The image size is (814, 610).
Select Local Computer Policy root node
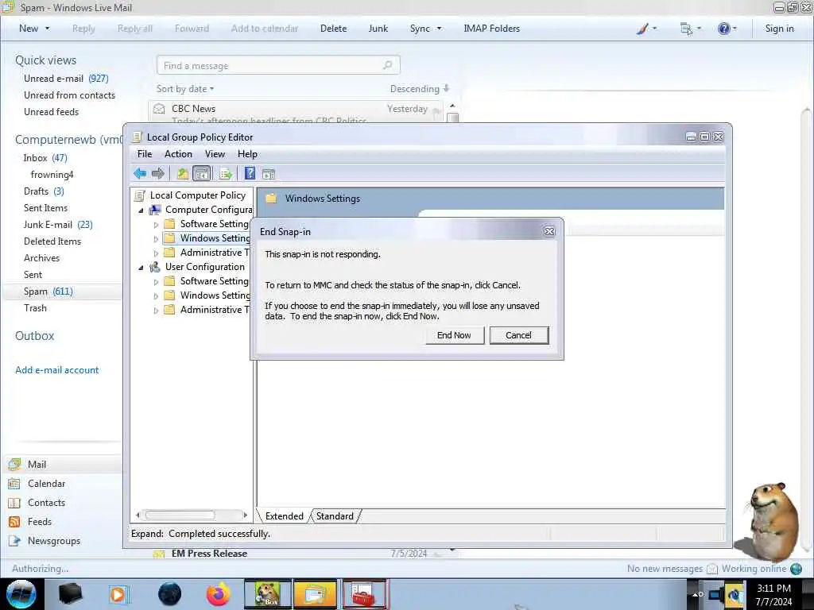pyautogui.click(x=197, y=195)
